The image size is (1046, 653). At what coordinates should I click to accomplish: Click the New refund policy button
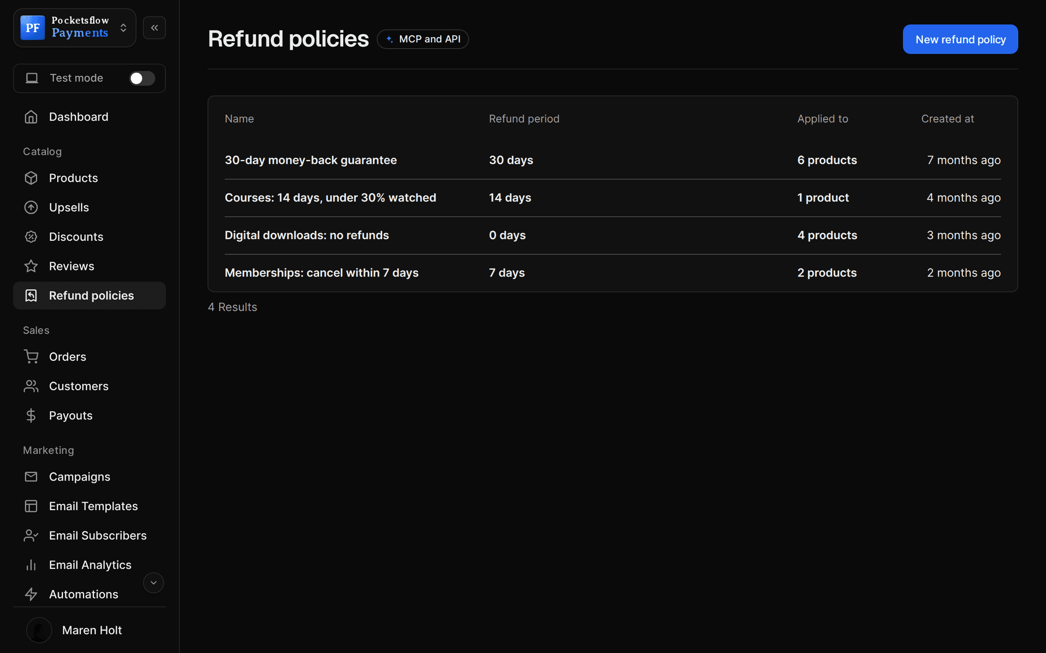click(960, 39)
